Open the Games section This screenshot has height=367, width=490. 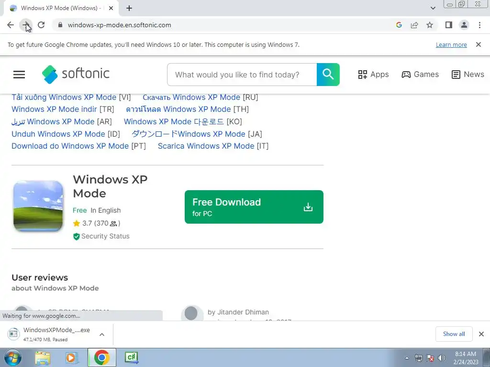[x=420, y=74]
